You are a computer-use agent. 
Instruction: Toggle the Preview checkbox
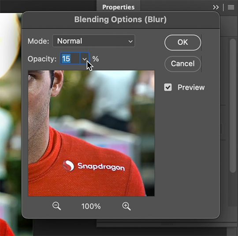[x=168, y=87]
